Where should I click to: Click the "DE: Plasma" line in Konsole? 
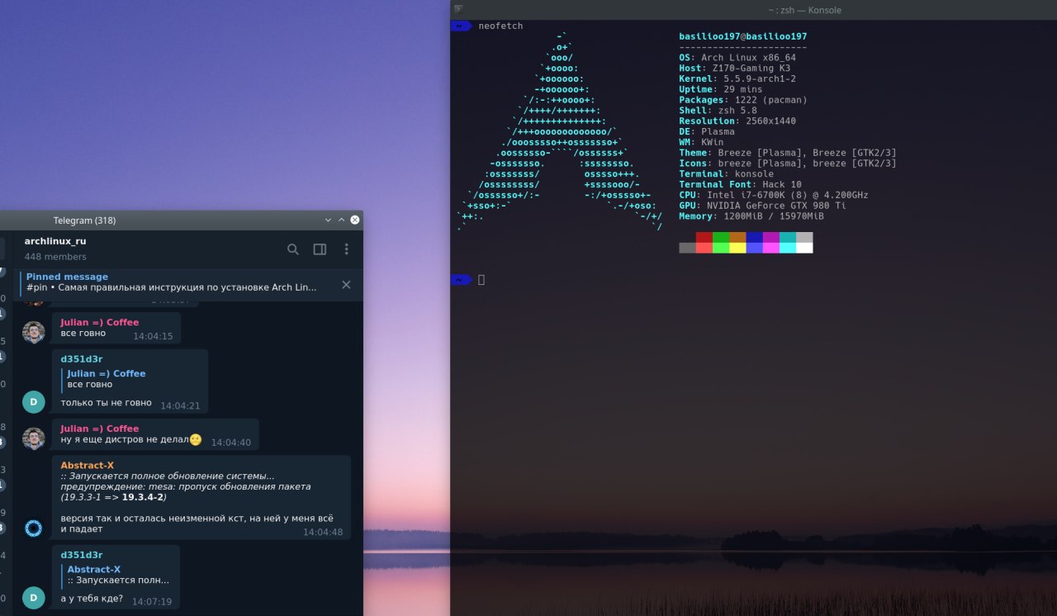[x=707, y=131]
